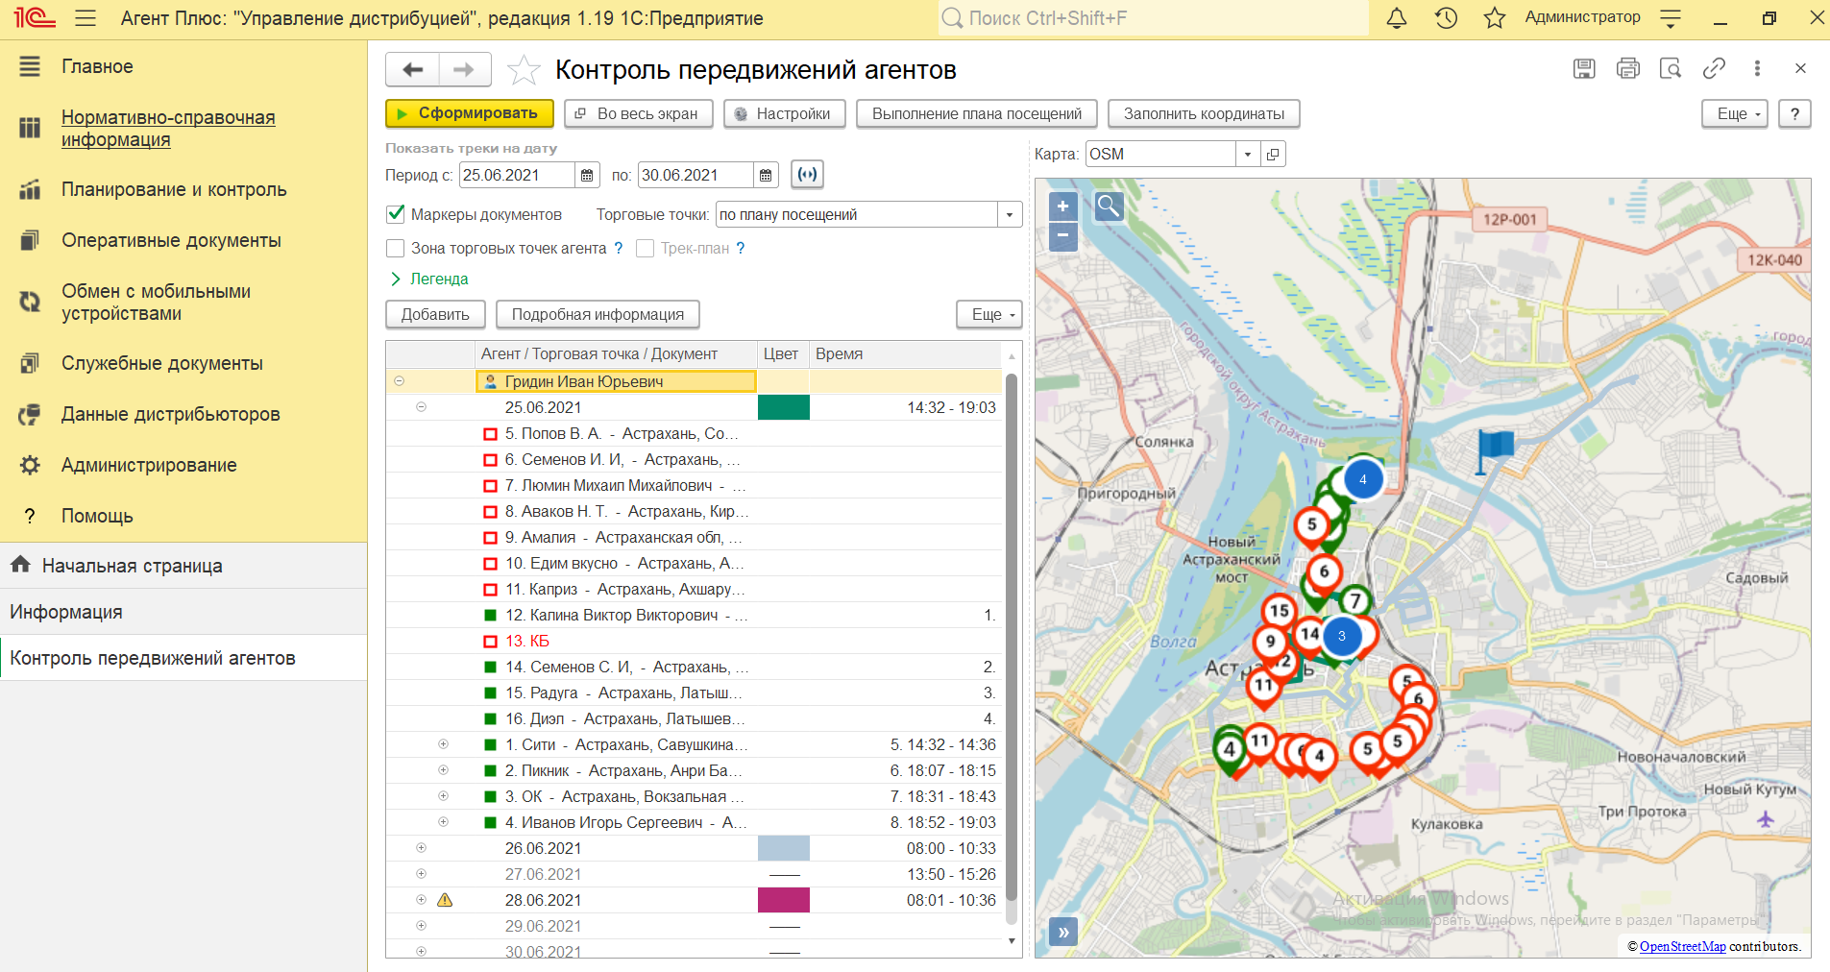Open map type in separate window icon
The height and width of the screenshot is (972, 1830).
click(1273, 154)
